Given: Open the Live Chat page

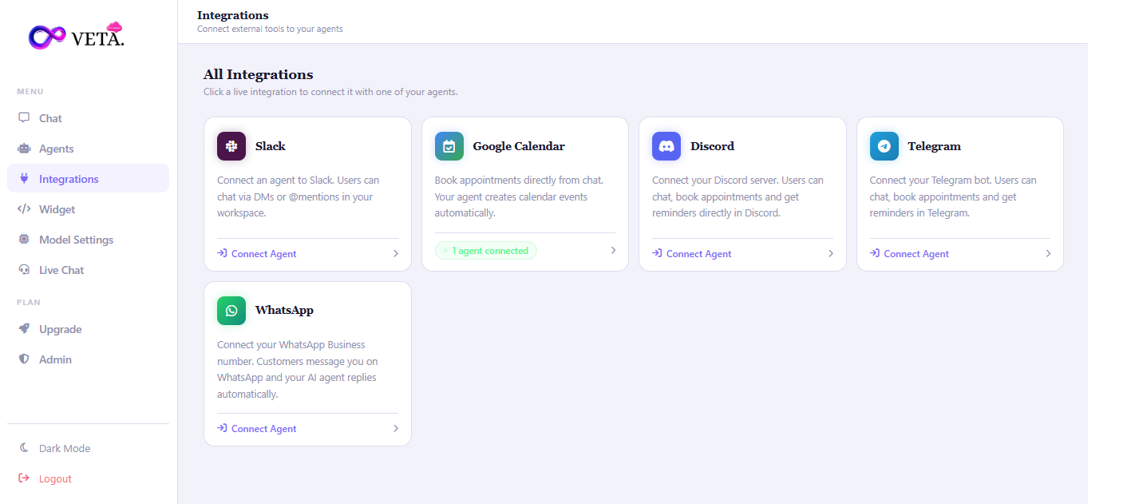Looking at the screenshot, I should 88,270.
